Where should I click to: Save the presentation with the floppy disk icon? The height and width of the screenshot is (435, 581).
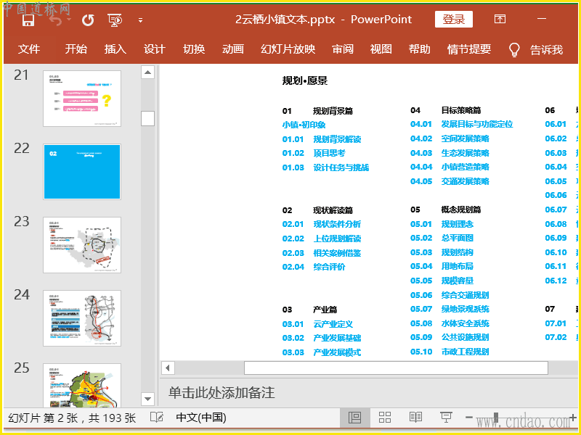pyautogui.click(x=28, y=20)
